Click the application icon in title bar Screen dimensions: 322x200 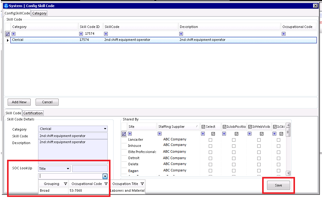pyautogui.click(x=6, y=6)
